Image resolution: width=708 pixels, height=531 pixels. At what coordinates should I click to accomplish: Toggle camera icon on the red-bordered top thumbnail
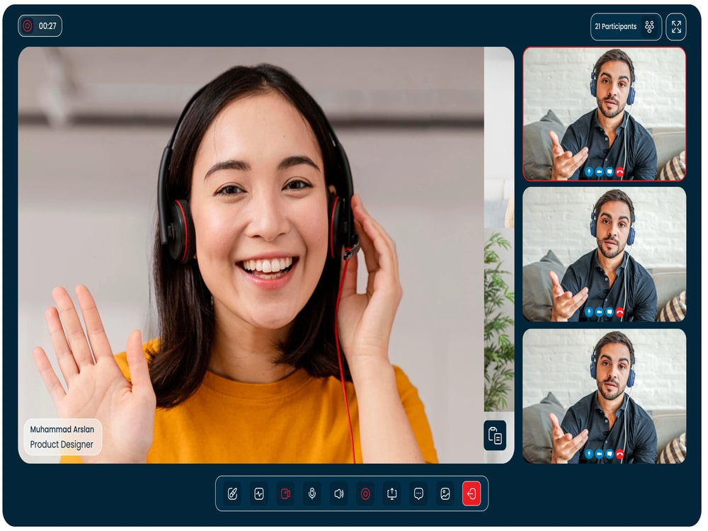tap(599, 171)
